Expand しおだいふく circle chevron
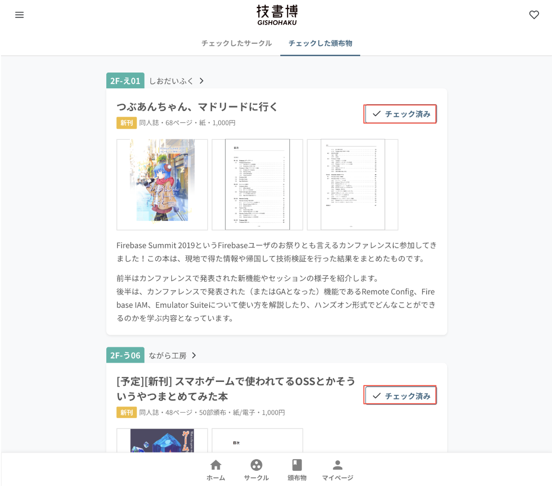 pyautogui.click(x=201, y=81)
